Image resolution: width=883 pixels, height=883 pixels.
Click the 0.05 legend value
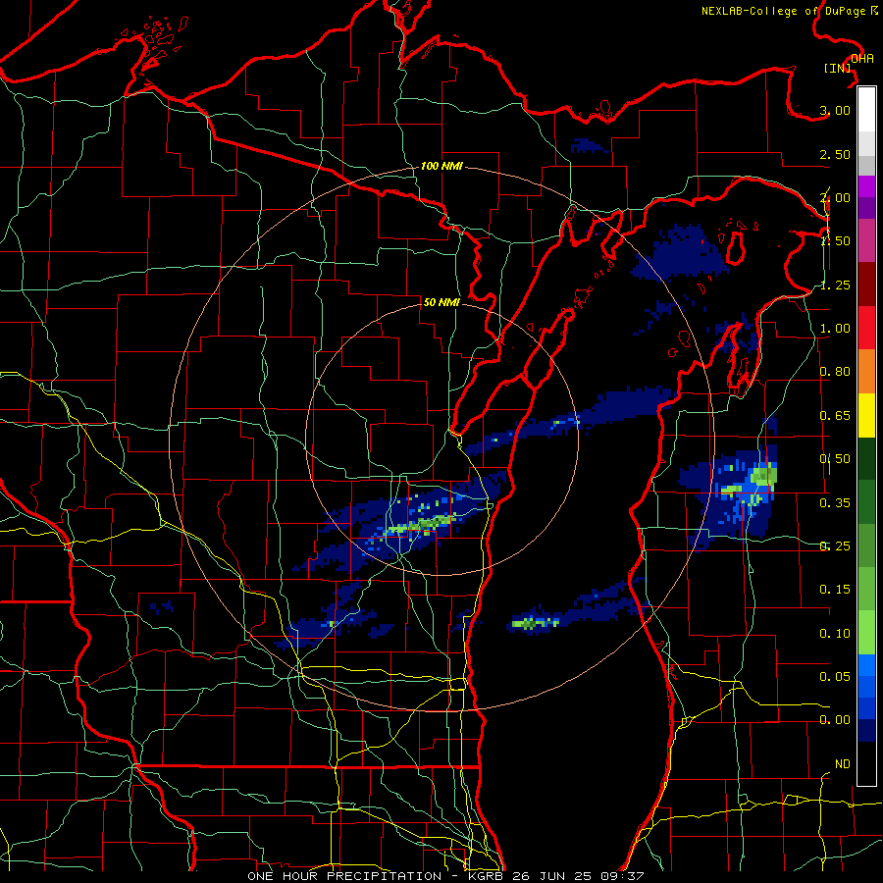coord(835,676)
